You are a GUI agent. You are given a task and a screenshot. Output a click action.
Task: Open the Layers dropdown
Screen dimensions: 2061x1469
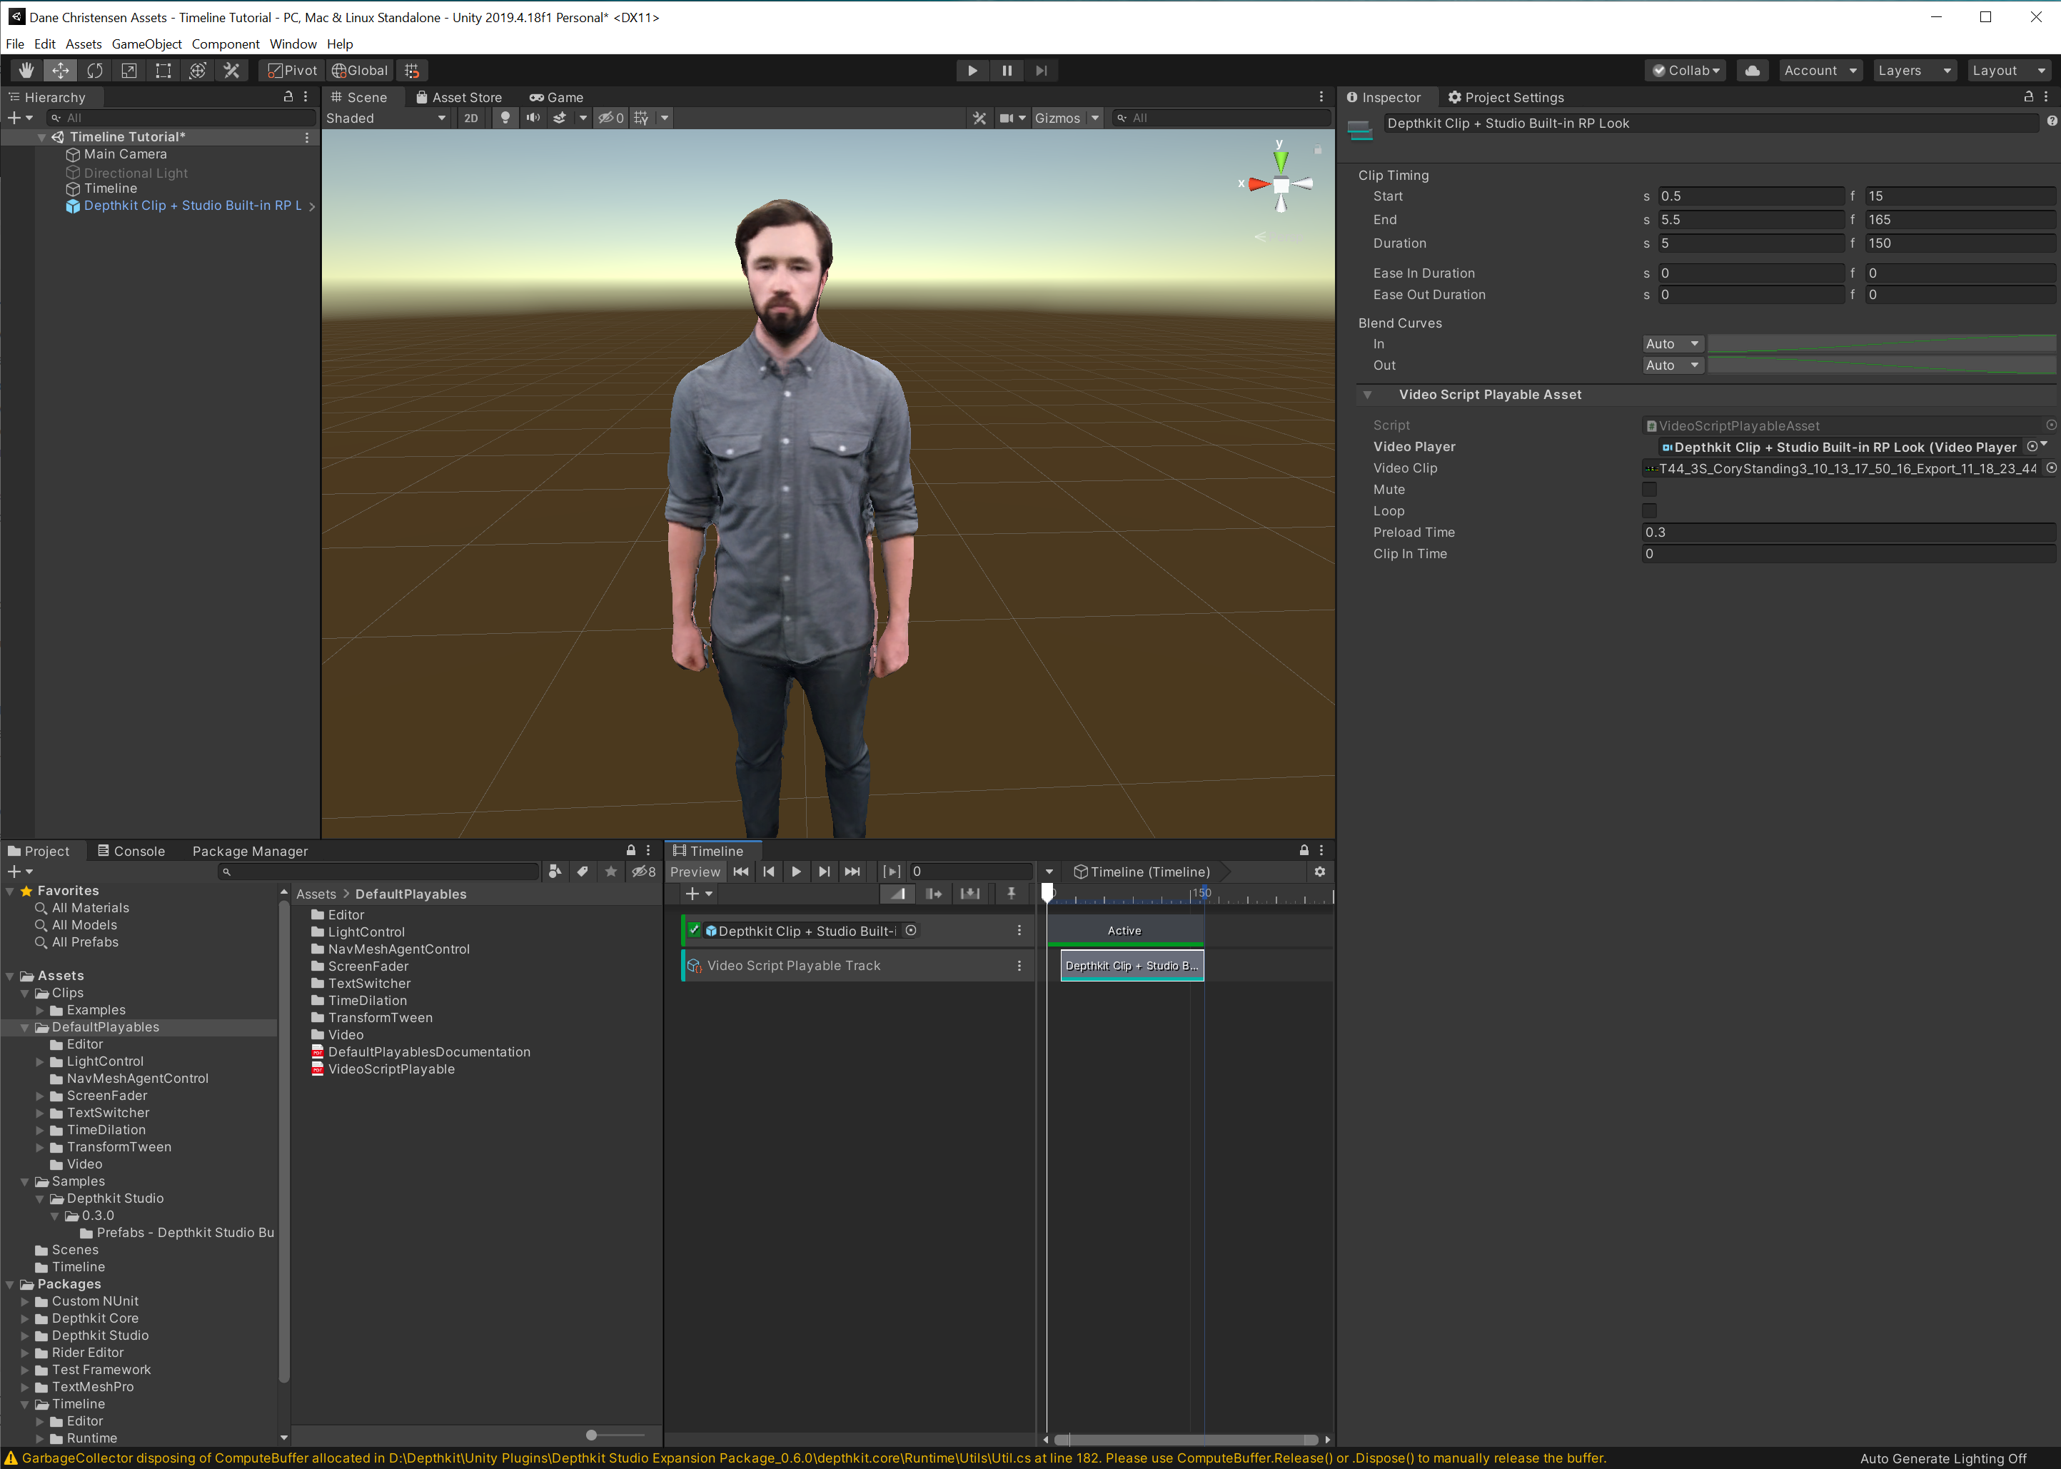(1913, 71)
